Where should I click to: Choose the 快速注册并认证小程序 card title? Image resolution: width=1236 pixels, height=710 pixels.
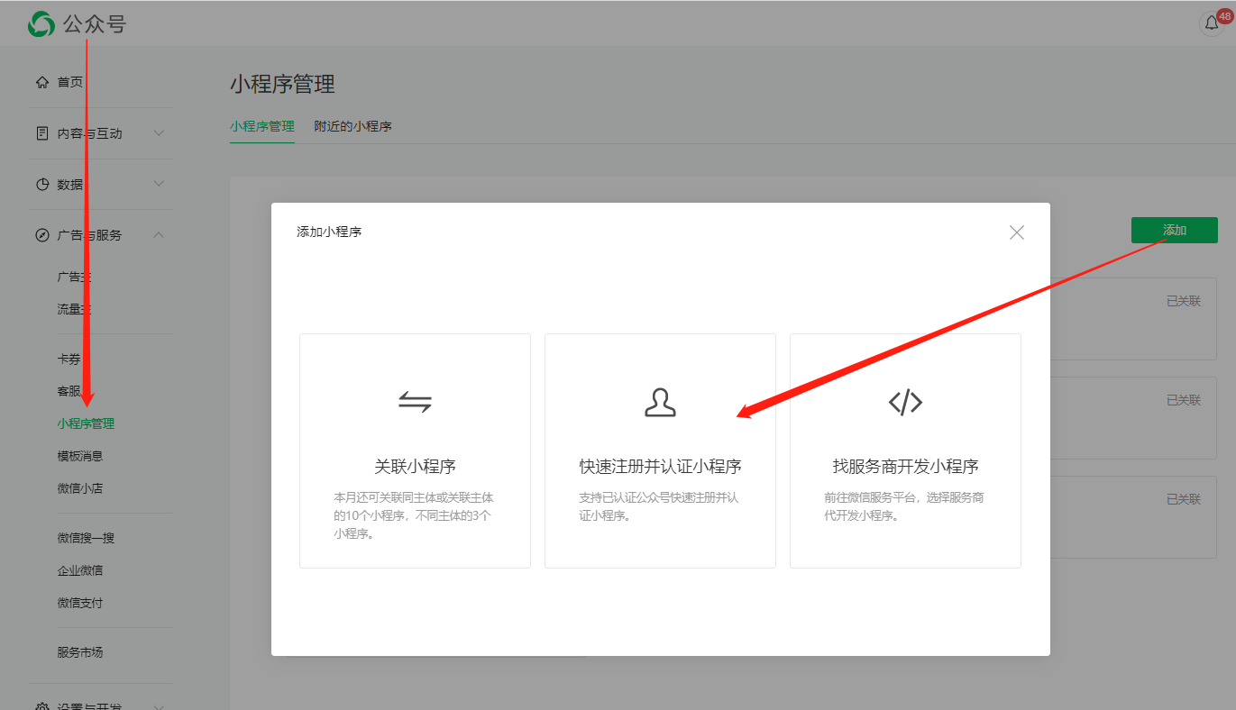[x=660, y=467]
